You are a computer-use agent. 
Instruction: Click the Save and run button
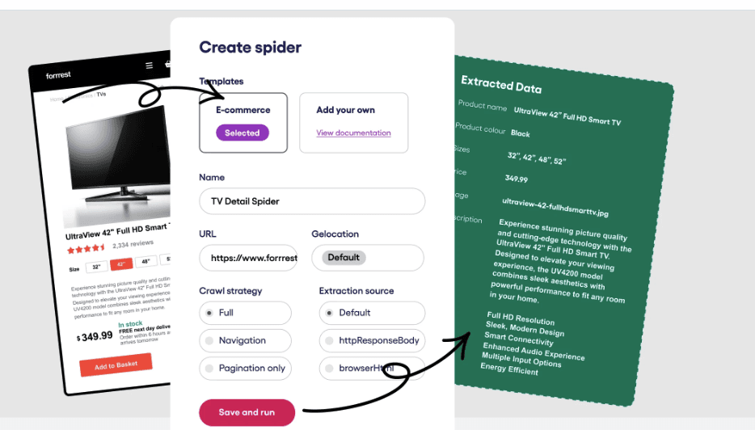point(247,412)
